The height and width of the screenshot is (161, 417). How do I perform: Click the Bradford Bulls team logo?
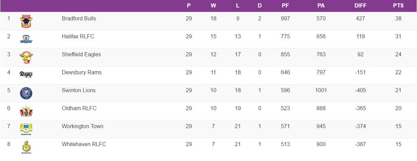click(x=26, y=21)
